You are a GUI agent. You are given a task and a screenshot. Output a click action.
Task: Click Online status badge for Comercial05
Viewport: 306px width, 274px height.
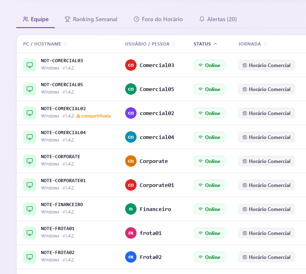209,89
